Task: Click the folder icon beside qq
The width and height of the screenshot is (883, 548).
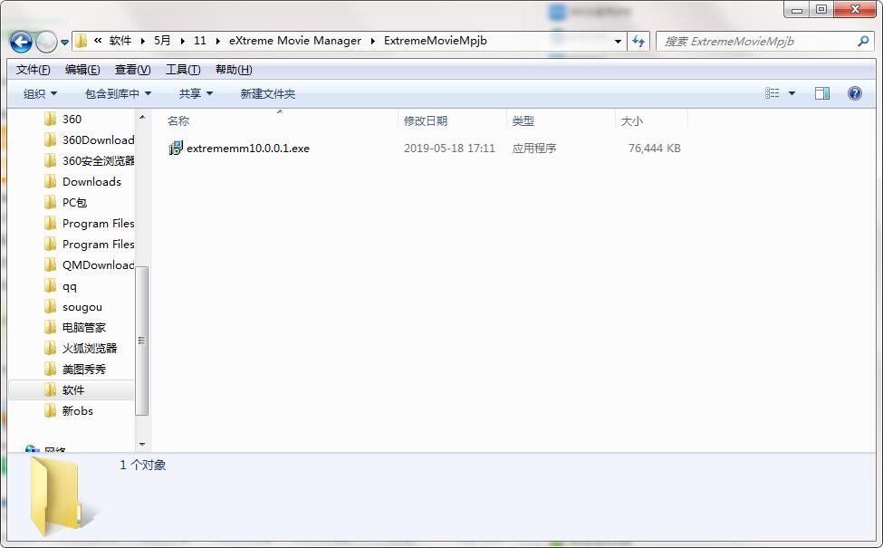Action: (x=50, y=285)
